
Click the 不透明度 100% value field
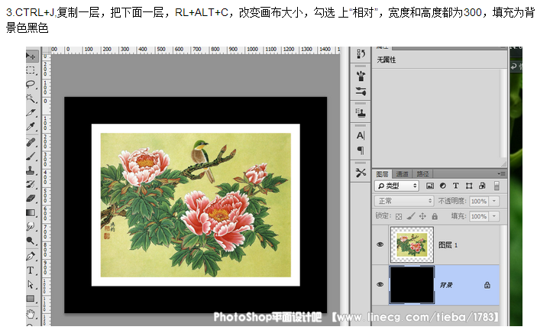479,201
